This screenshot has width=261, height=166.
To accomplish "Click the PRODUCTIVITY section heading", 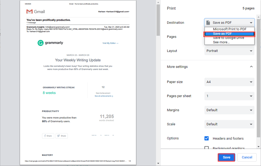I will coord(50,111).
